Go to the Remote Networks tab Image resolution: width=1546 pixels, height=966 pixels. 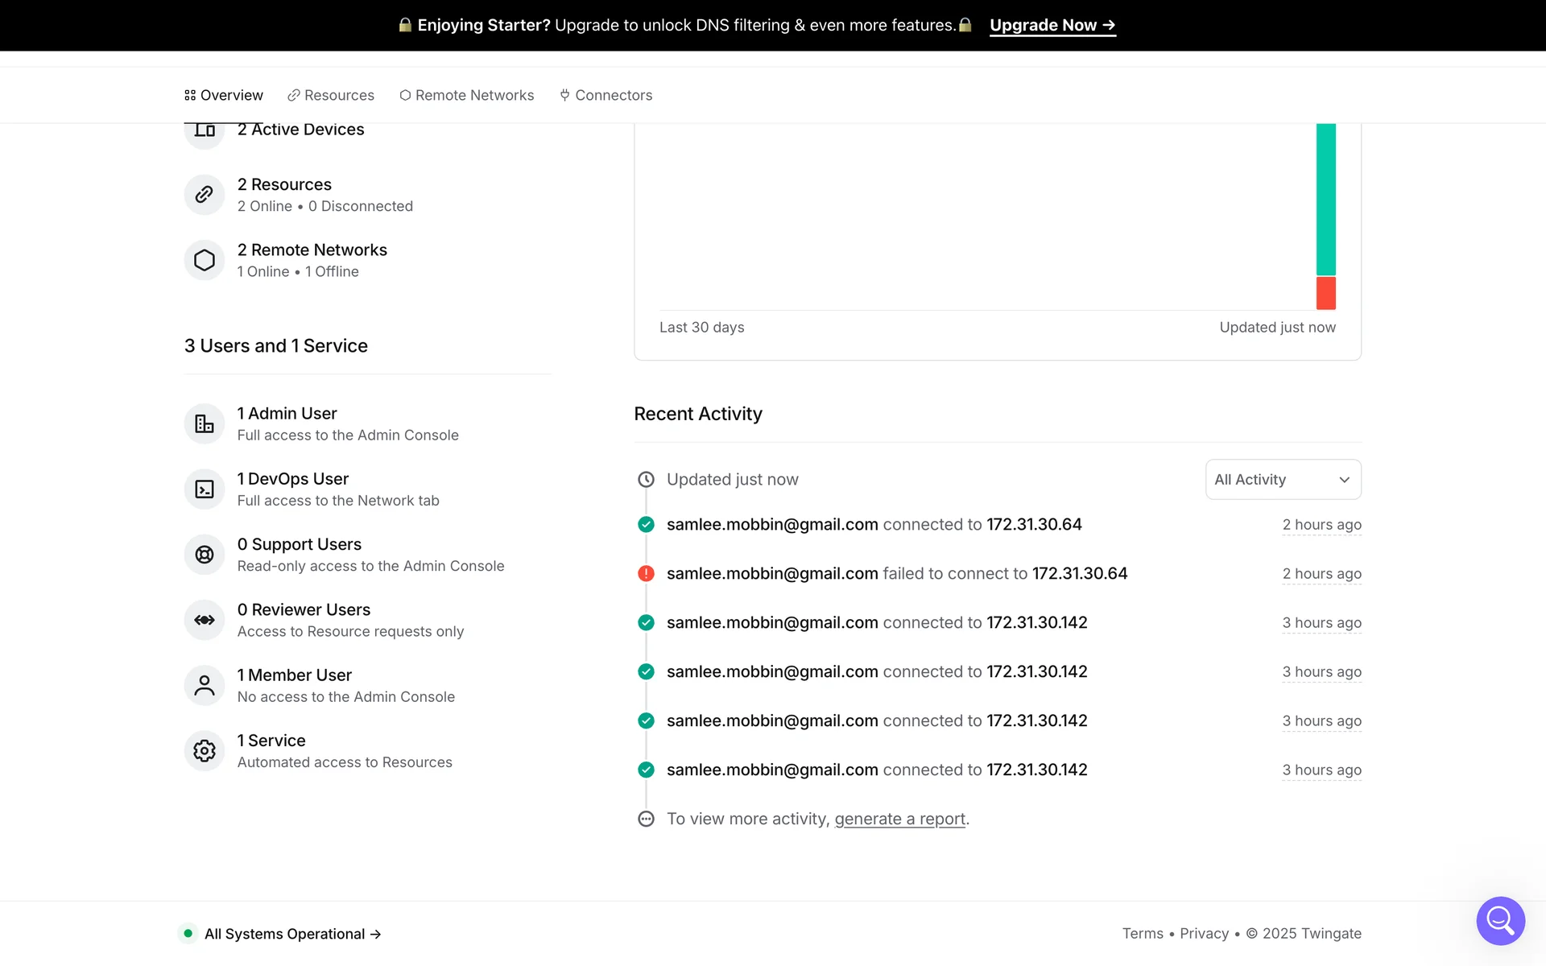point(466,95)
